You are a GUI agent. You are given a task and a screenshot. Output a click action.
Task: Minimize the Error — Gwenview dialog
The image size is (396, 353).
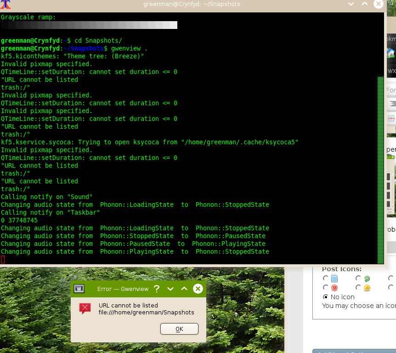pyautogui.click(x=170, y=289)
